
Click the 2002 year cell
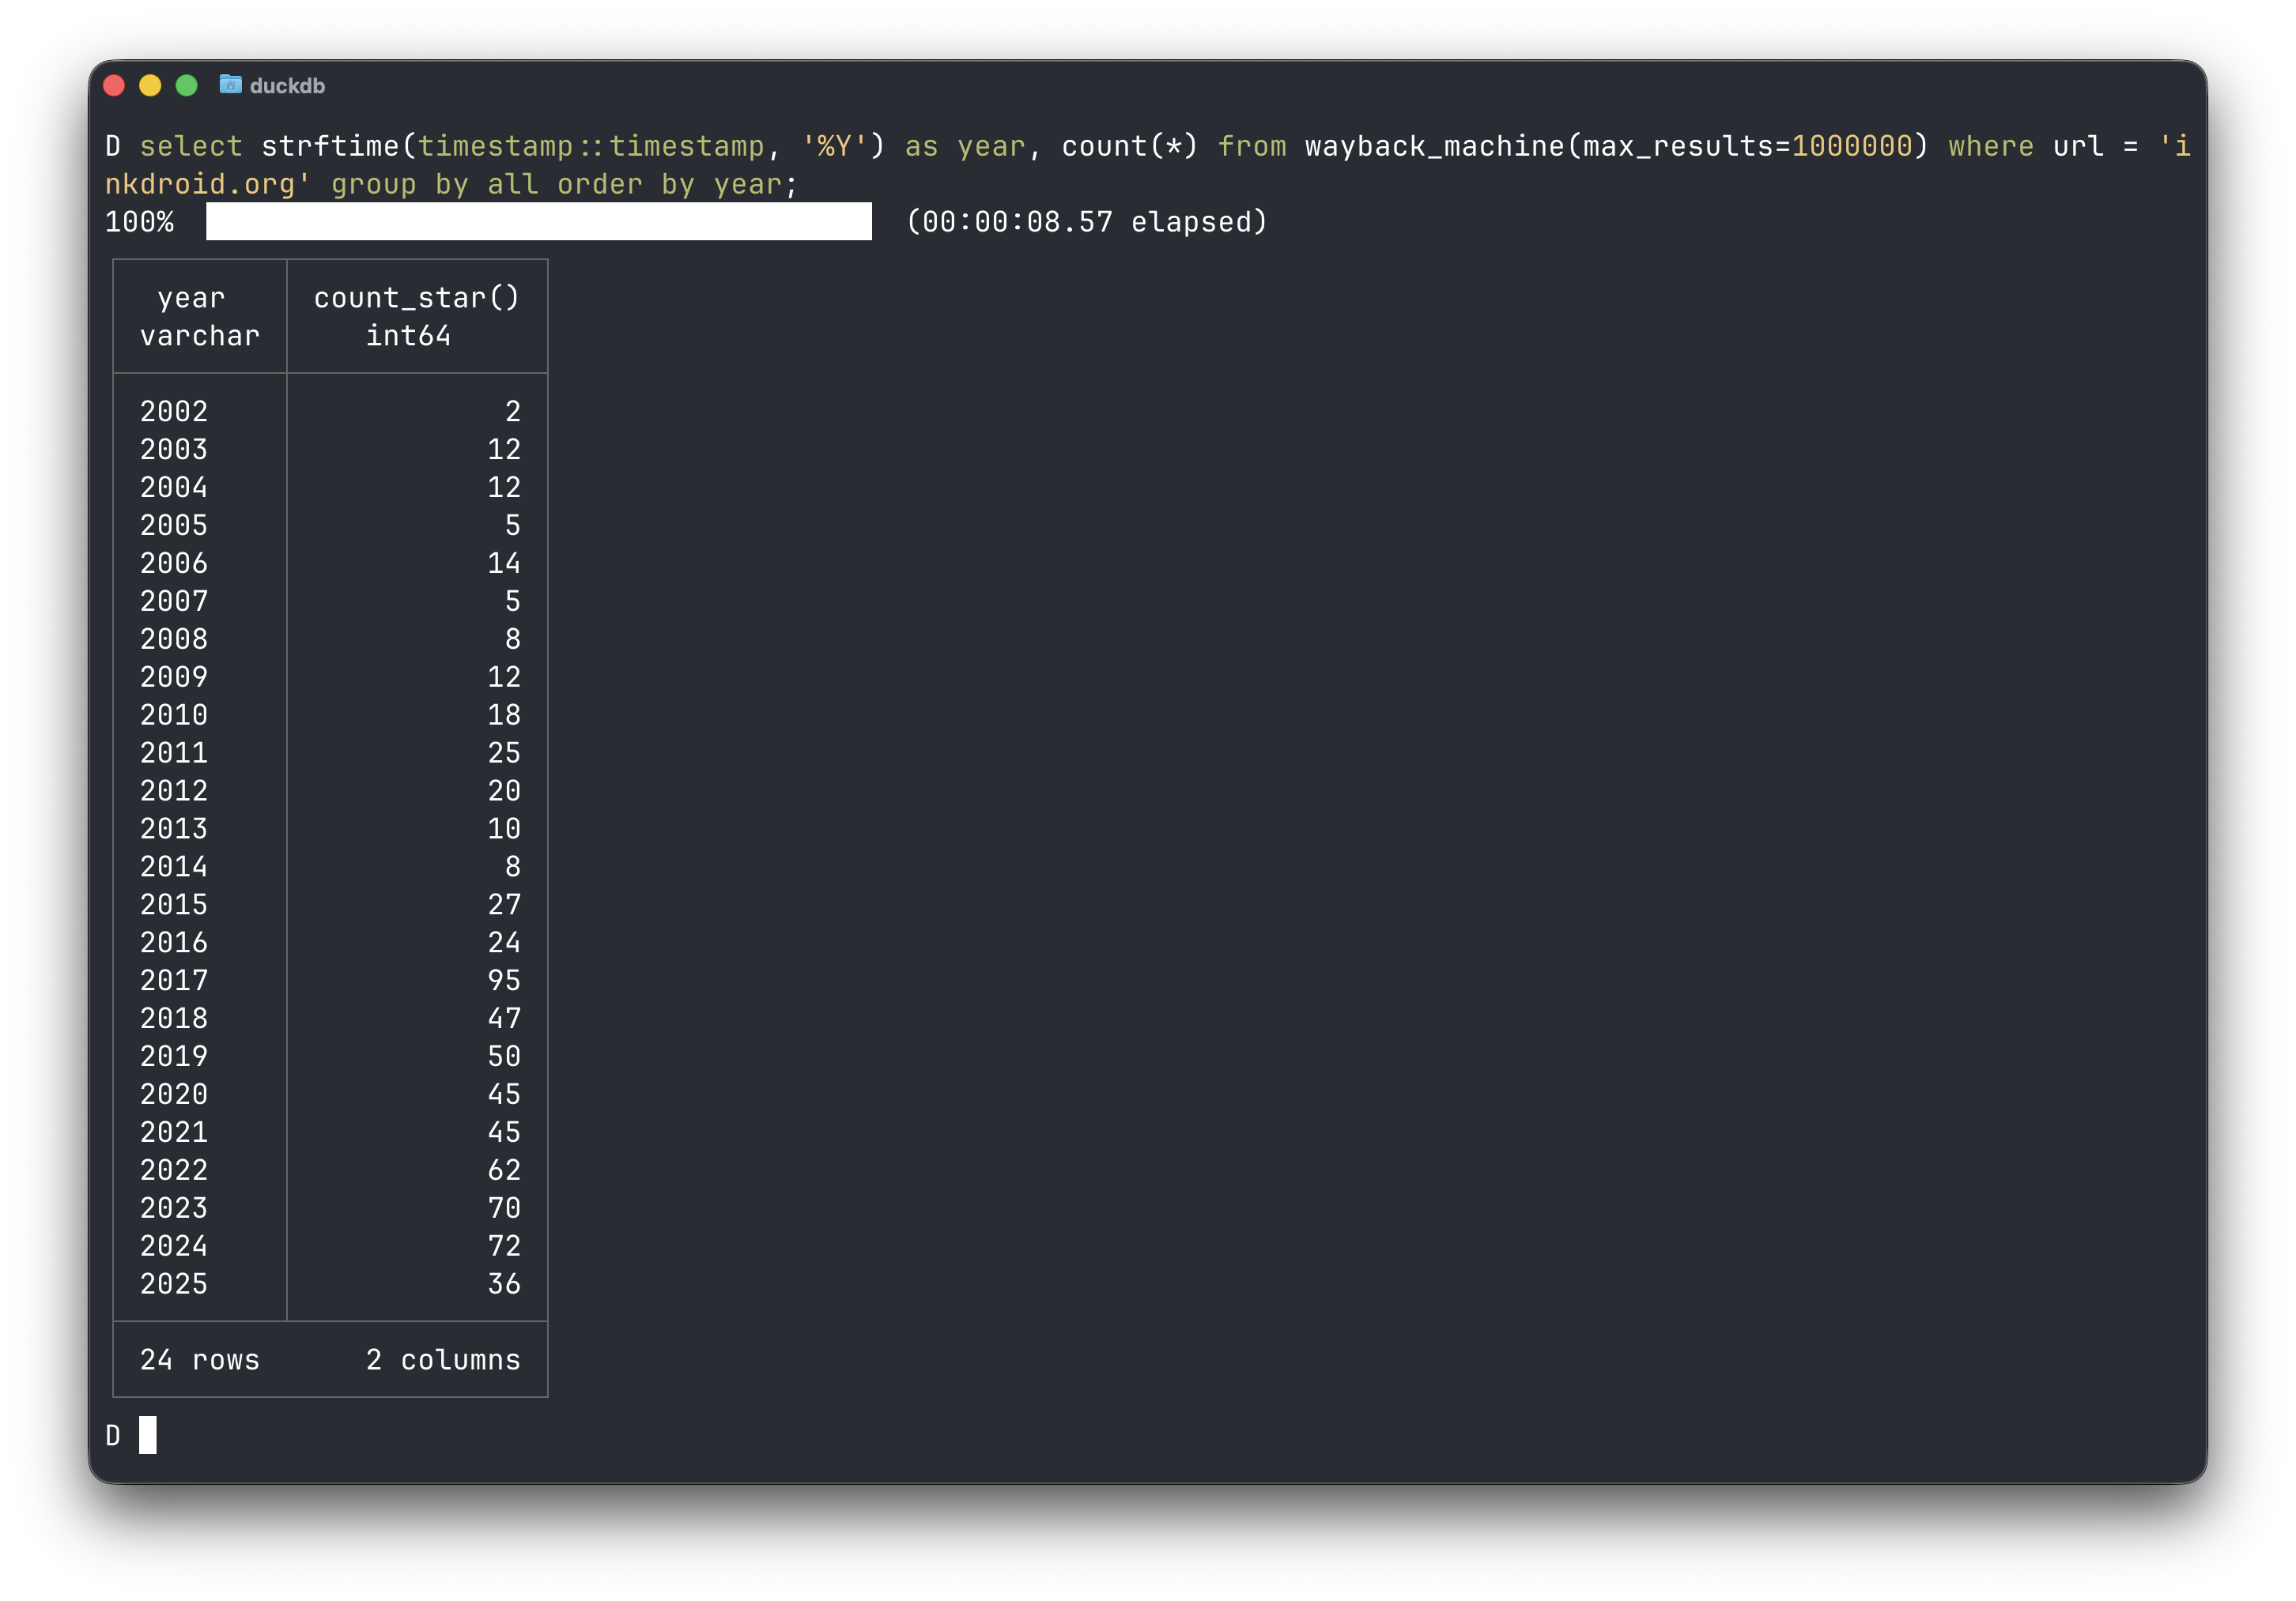174,412
